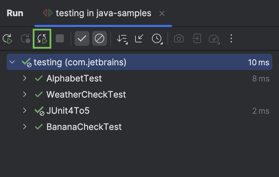
Task: Toggle Show Ignored tests filter
Action: (99, 38)
